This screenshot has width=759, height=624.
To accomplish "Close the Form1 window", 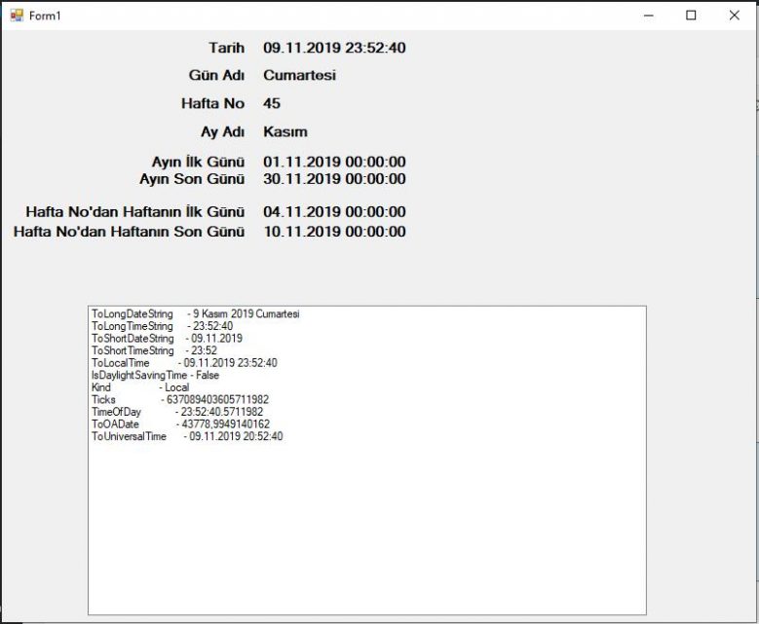I will click(x=735, y=16).
